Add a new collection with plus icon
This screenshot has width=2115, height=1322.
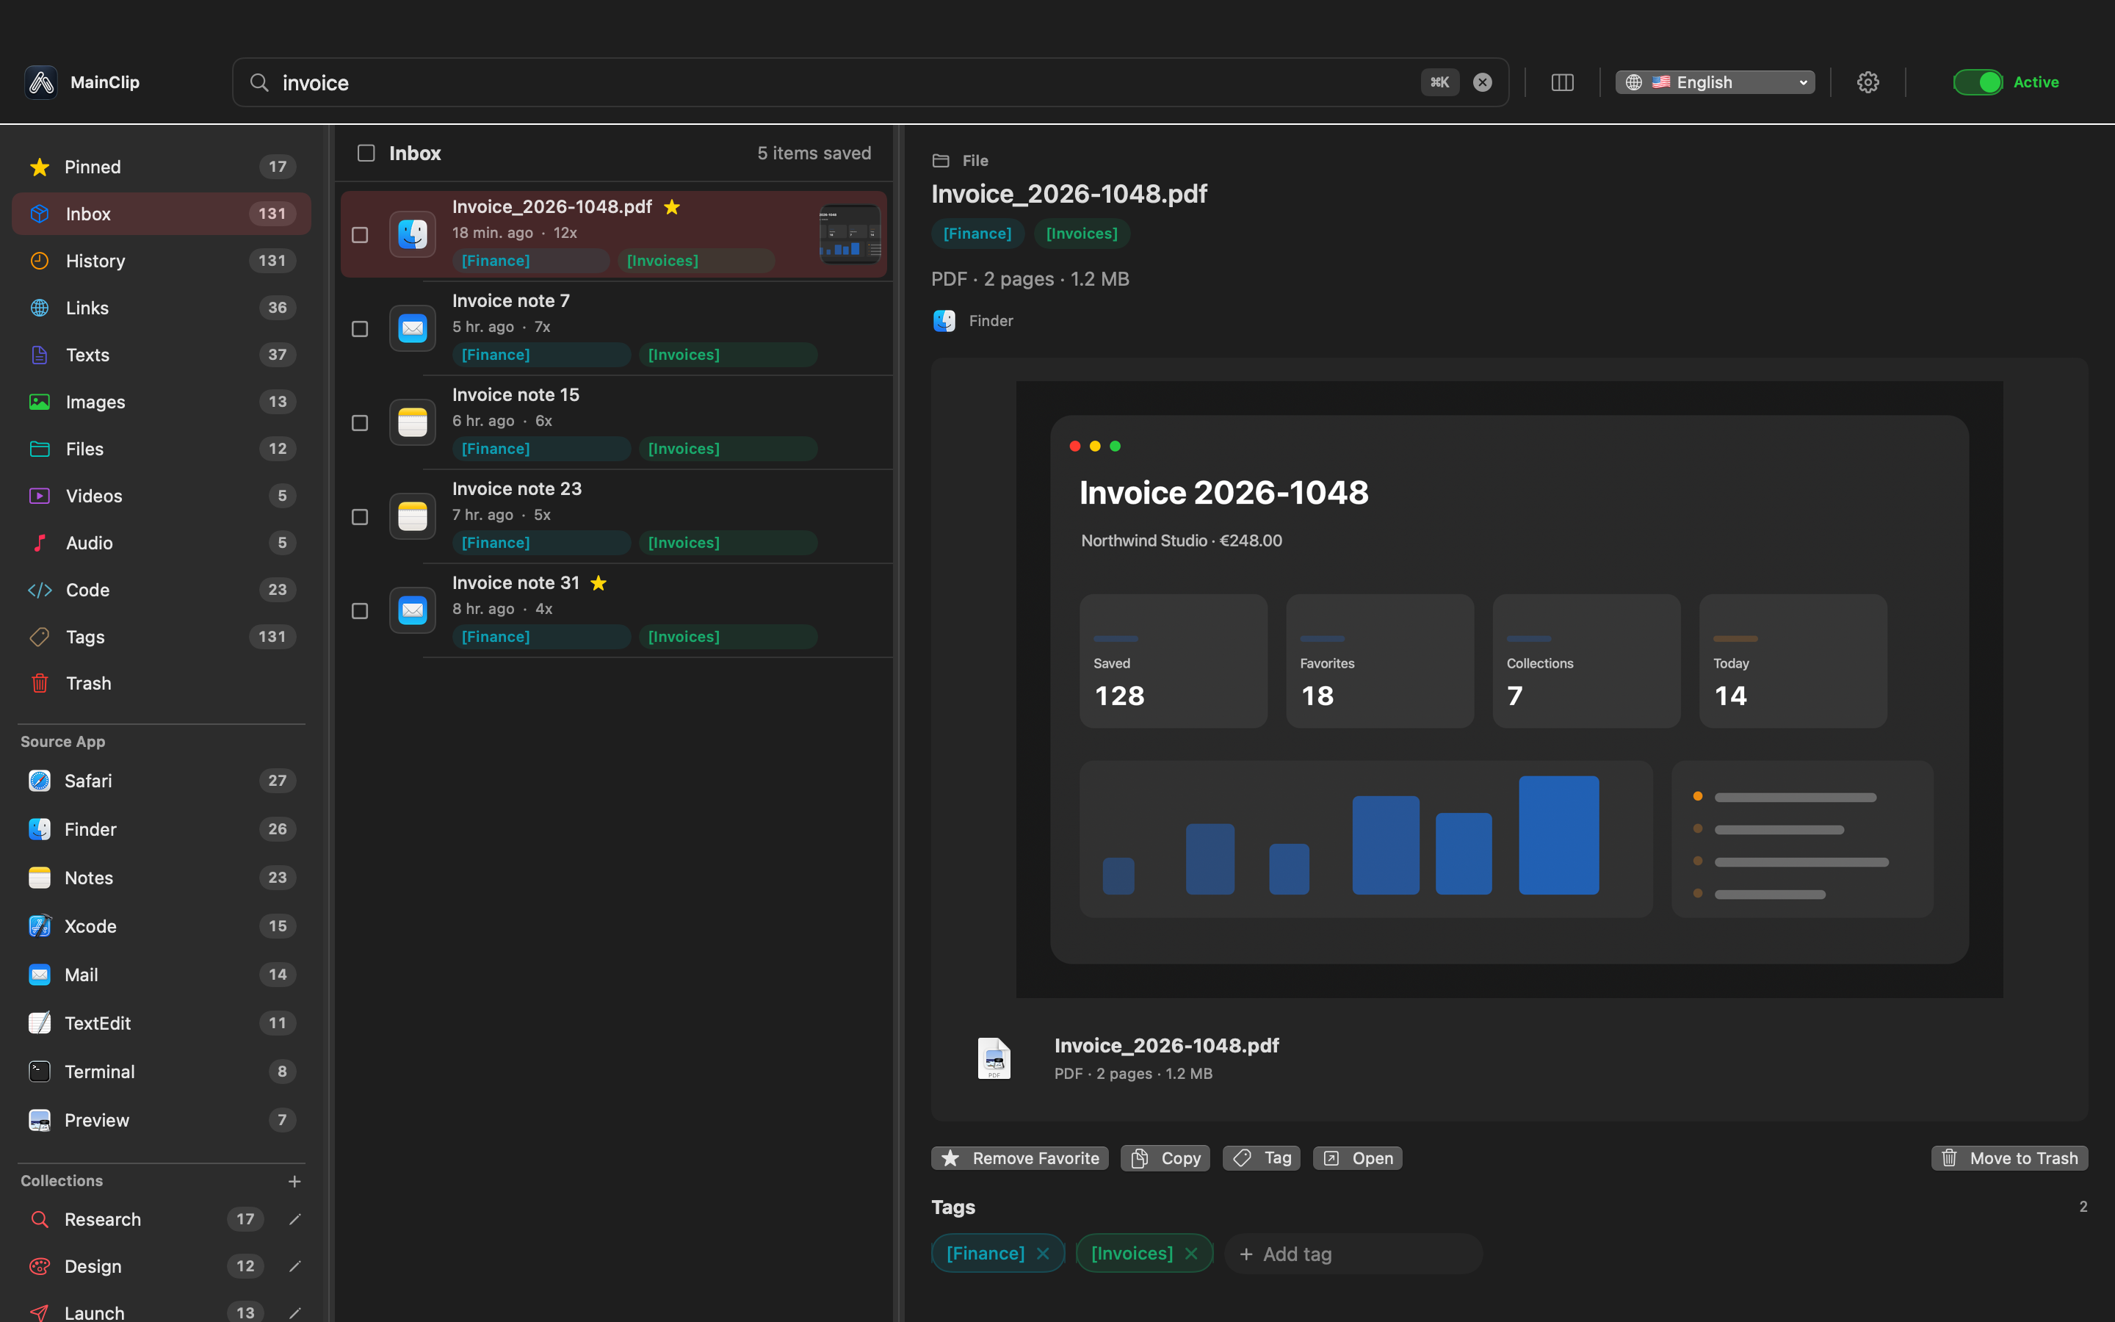coord(294,1181)
